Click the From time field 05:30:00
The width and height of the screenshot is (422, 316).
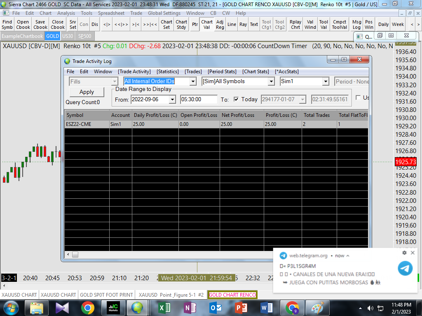(x=199, y=100)
